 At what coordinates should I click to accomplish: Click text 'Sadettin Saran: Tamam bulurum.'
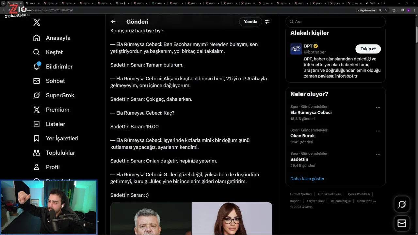pyautogui.click(x=147, y=65)
